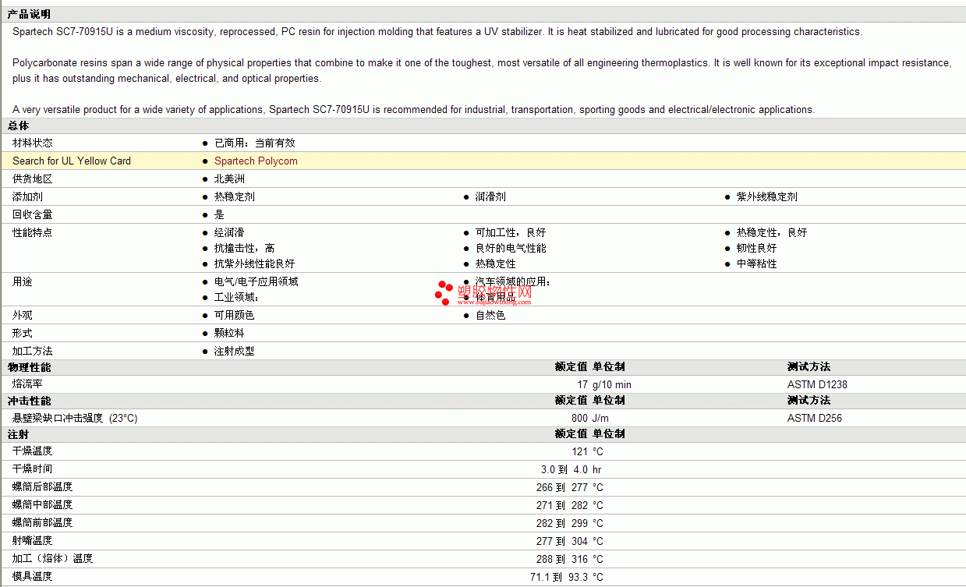
Task: Click the value 已商用：当前有效
Action: point(255,143)
